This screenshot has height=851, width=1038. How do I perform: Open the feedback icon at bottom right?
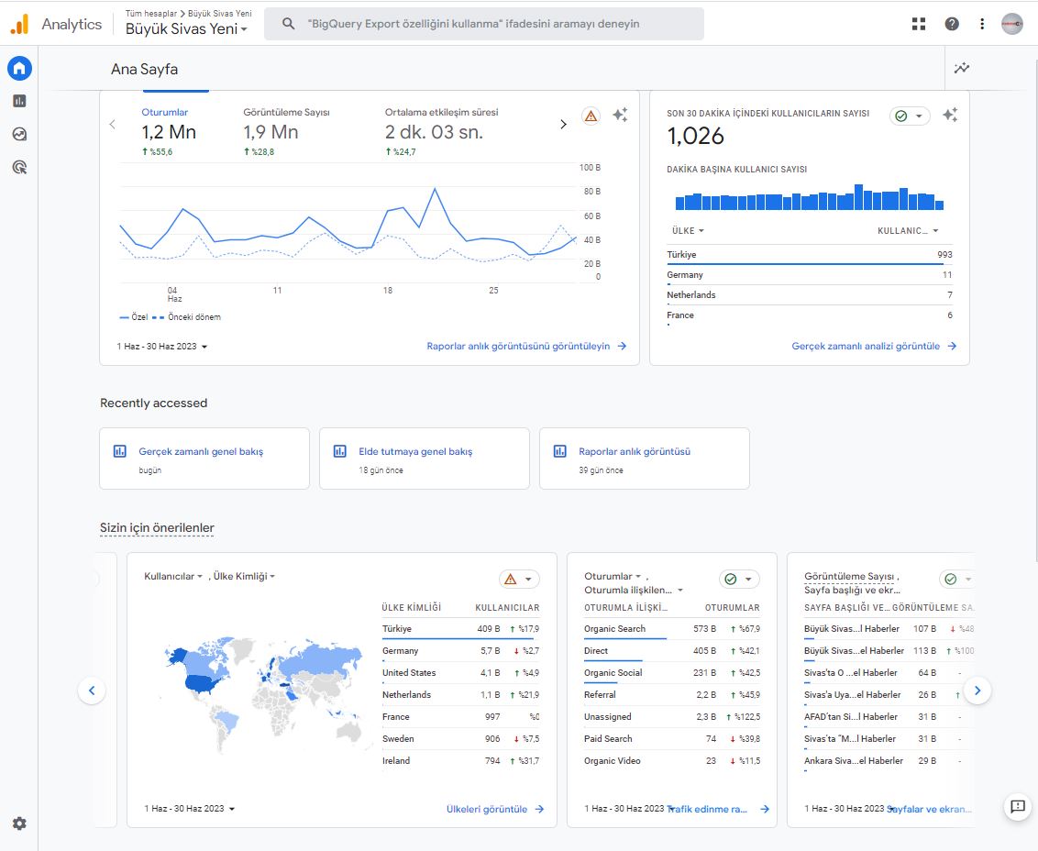tap(1017, 807)
